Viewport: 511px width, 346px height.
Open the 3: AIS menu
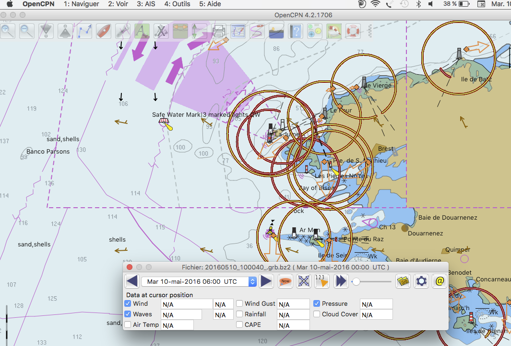point(146,4)
